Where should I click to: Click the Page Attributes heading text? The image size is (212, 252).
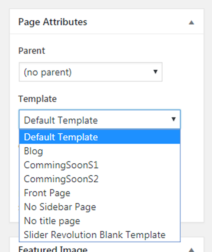(53, 22)
